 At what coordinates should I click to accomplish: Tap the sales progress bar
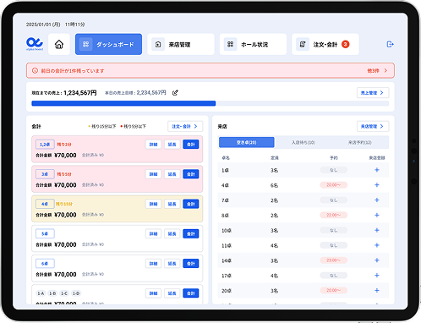coord(210,103)
